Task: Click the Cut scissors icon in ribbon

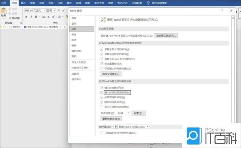Action: coord(10,9)
